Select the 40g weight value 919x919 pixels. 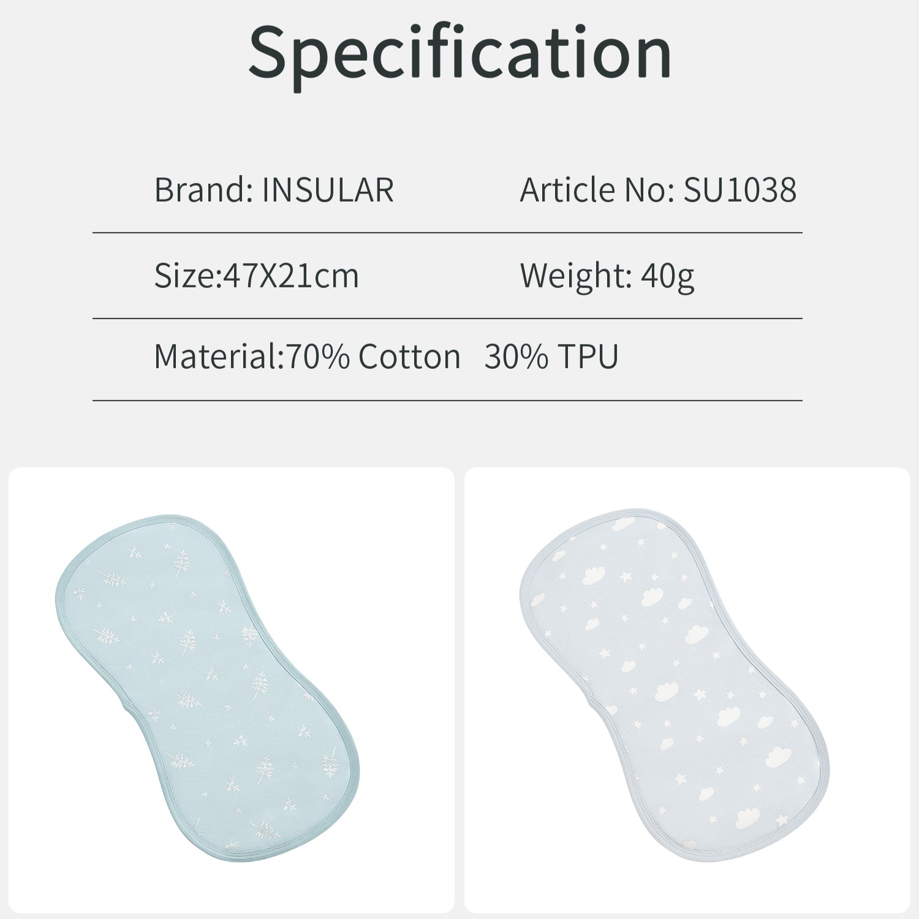pyautogui.click(x=667, y=277)
